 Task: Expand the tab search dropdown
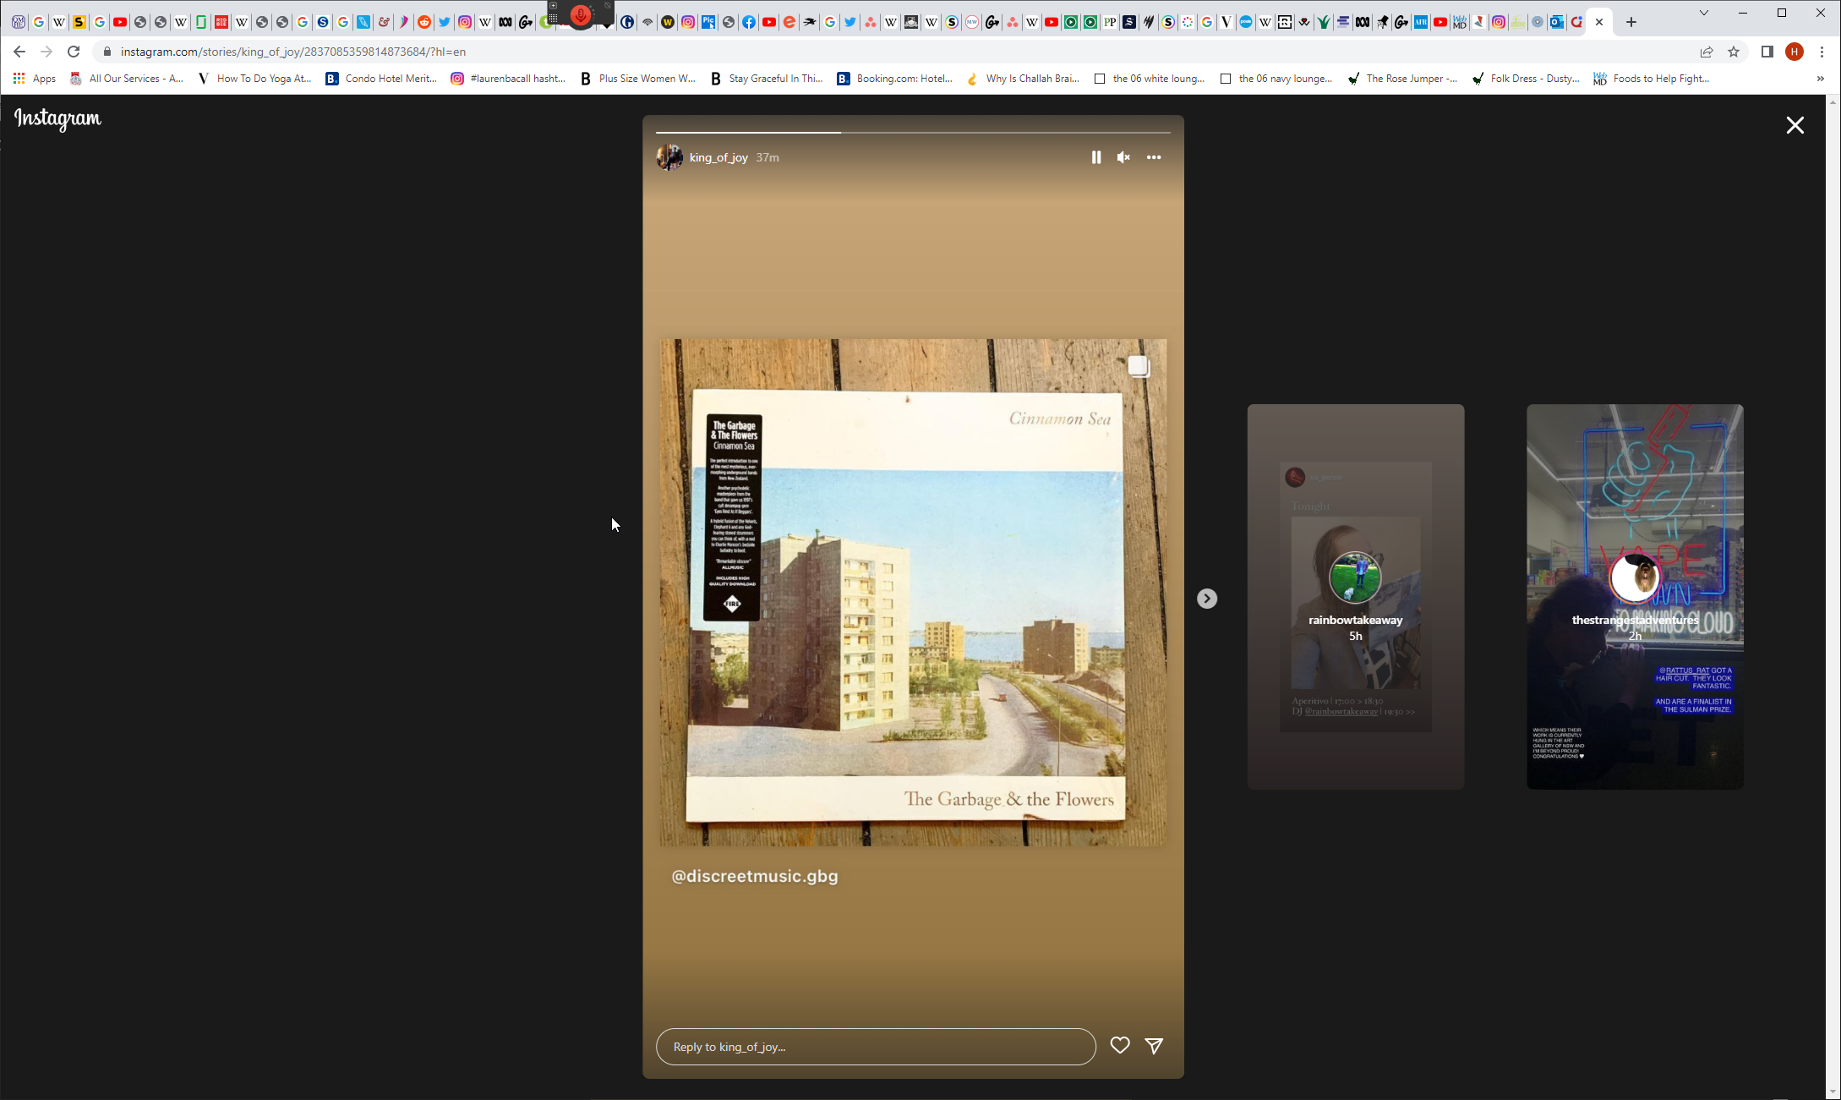coord(1704,13)
